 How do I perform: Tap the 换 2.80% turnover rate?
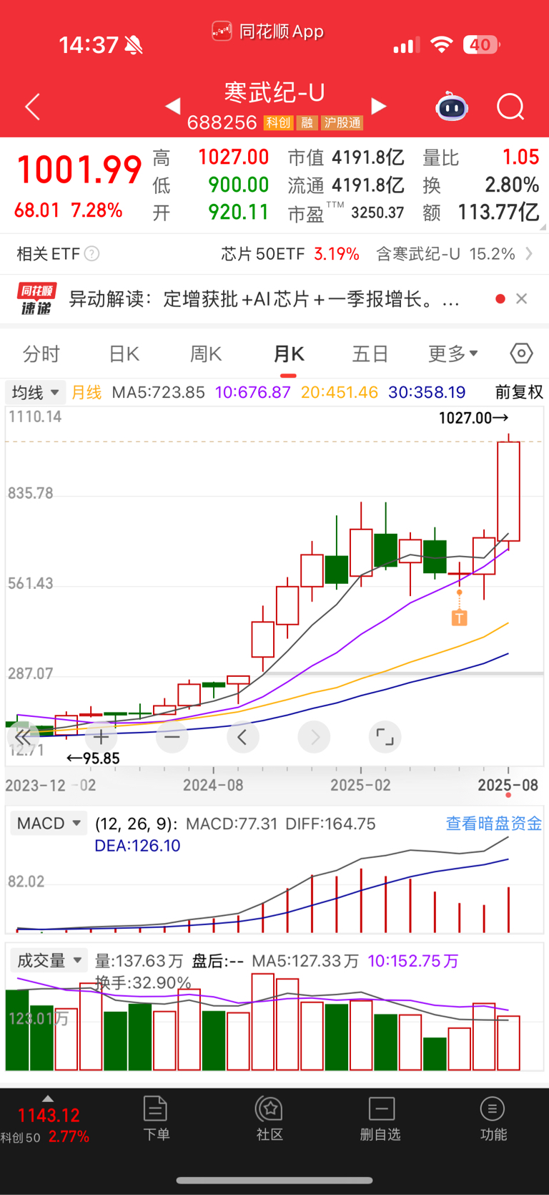pyautogui.click(x=512, y=185)
